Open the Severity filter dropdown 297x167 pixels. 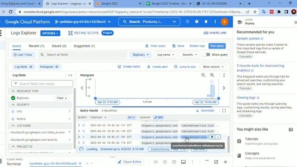pyautogui.click(x=189, y=55)
